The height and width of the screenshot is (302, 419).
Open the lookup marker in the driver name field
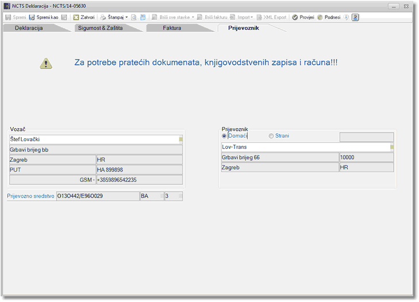(x=181, y=140)
